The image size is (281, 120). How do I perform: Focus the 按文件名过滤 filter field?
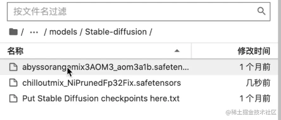point(139,11)
